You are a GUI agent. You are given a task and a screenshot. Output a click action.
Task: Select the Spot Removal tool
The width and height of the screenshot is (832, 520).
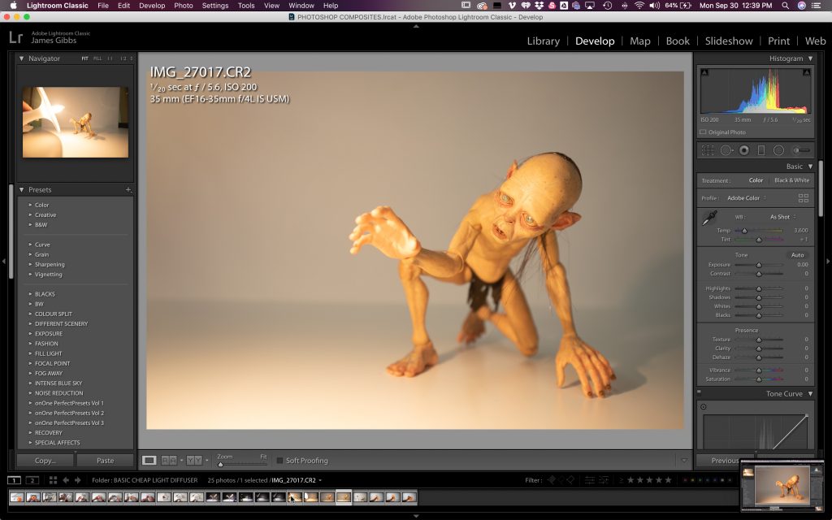[726, 150]
